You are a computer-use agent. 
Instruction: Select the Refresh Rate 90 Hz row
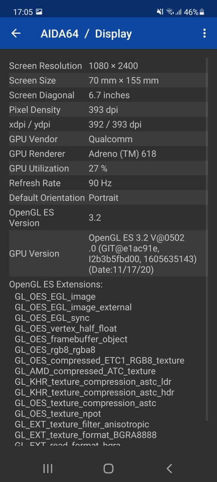[107, 183]
